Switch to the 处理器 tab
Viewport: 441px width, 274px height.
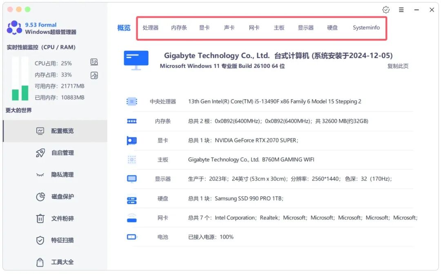150,28
